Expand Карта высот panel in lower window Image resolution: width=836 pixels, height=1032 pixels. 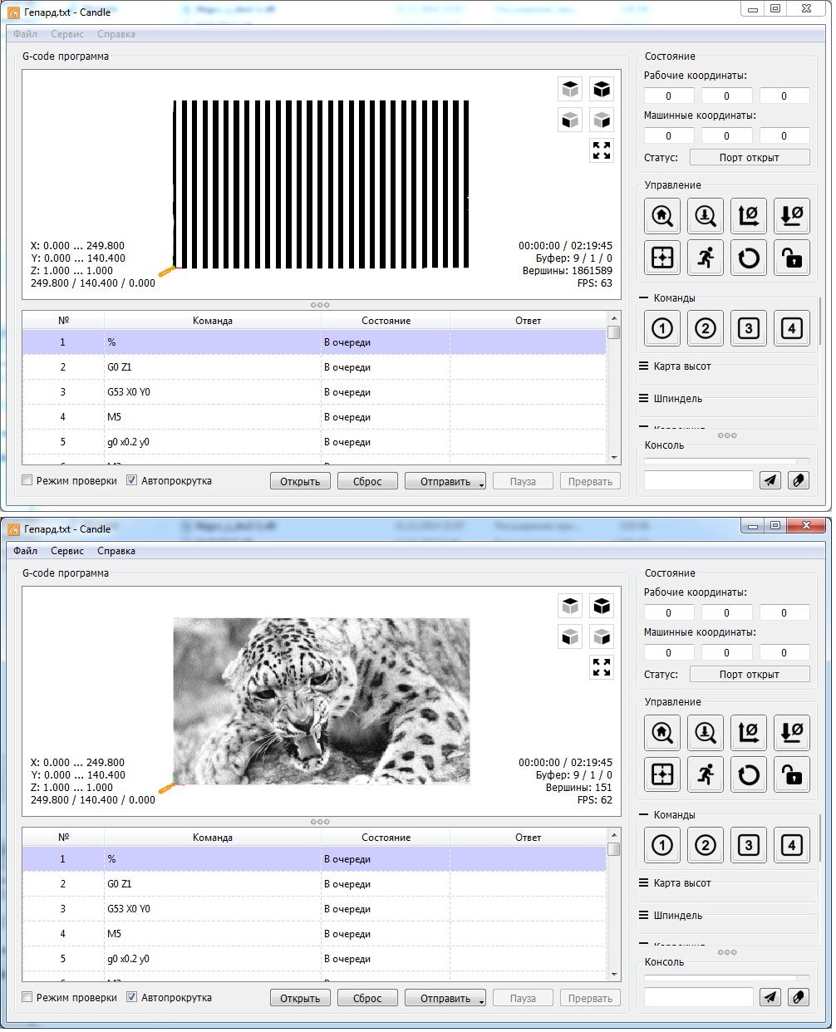tap(643, 882)
